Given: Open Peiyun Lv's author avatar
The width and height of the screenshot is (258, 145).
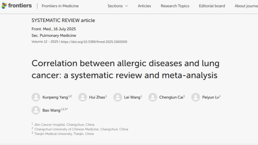Looking at the screenshot, I should click(x=196, y=97).
